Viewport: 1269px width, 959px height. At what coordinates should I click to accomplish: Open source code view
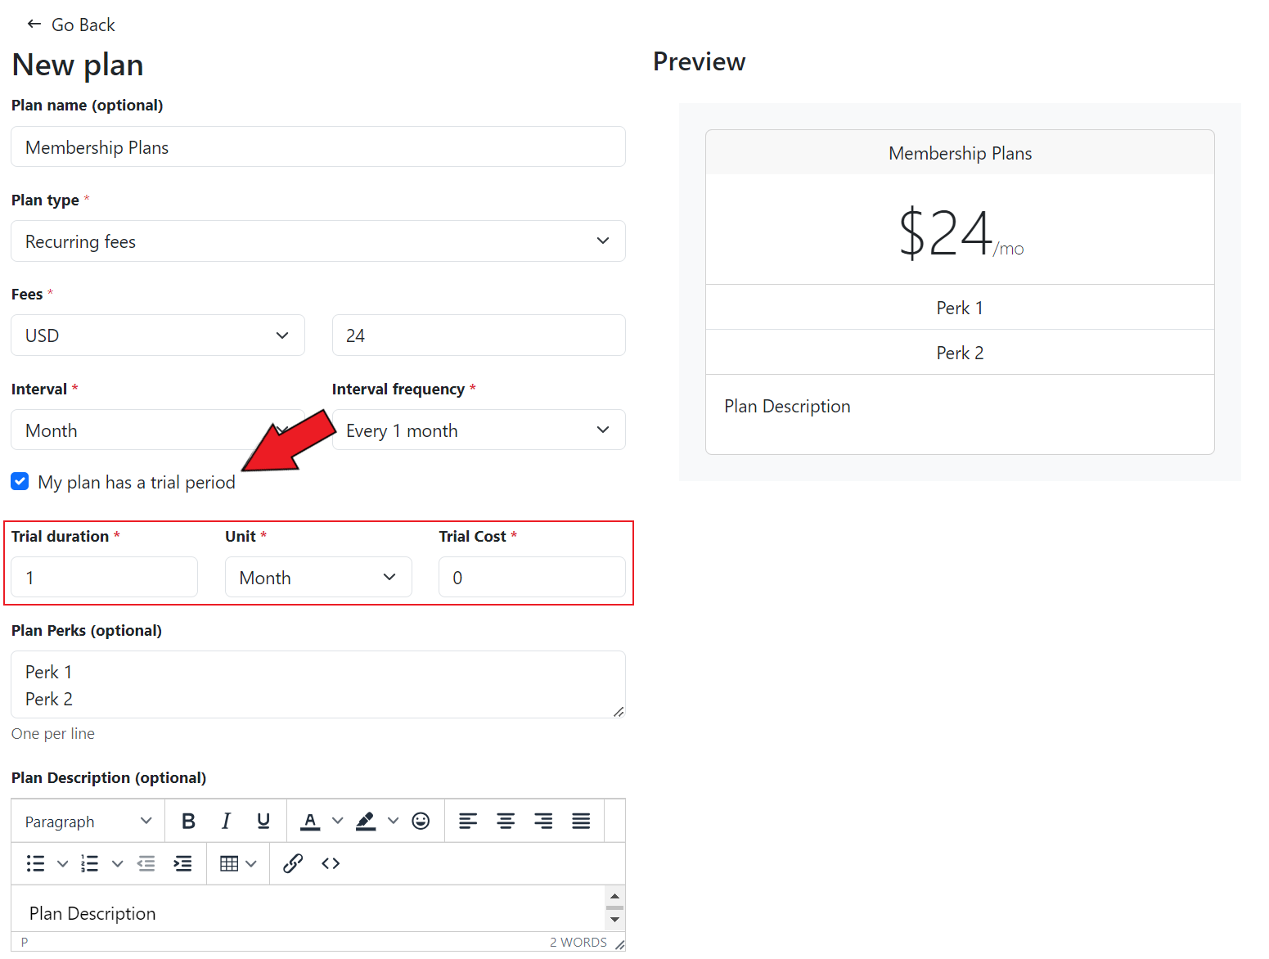point(331,863)
